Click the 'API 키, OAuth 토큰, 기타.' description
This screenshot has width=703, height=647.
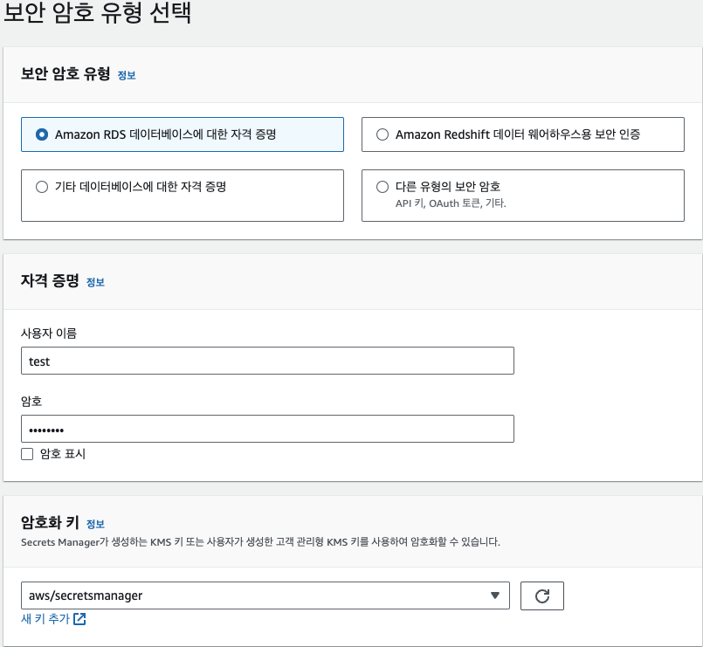(451, 203)
